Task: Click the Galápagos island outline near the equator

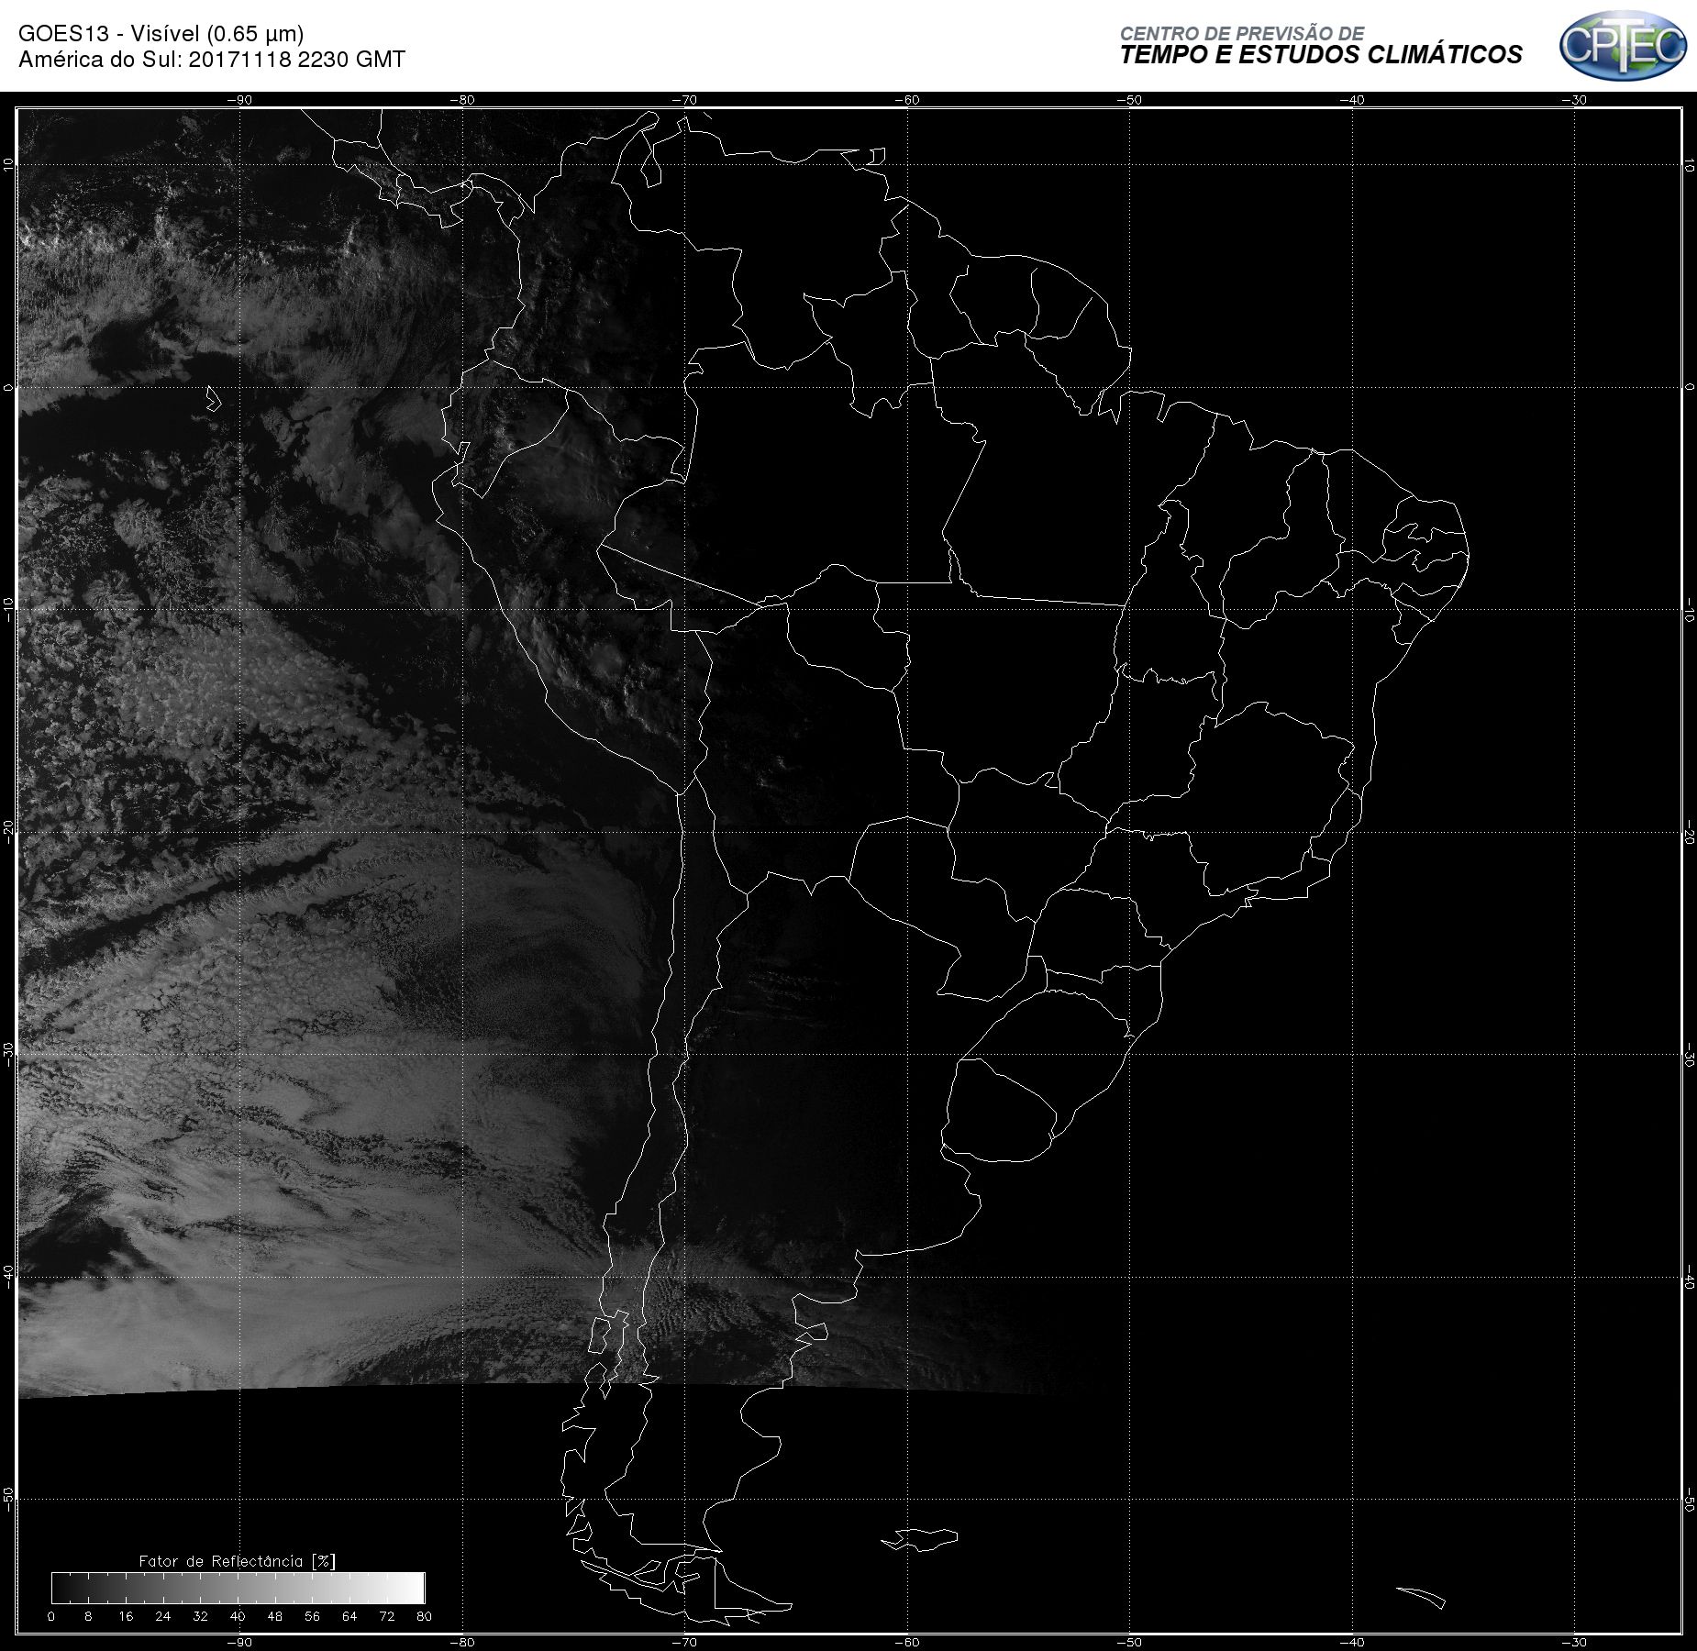Action: pos(214,398)
